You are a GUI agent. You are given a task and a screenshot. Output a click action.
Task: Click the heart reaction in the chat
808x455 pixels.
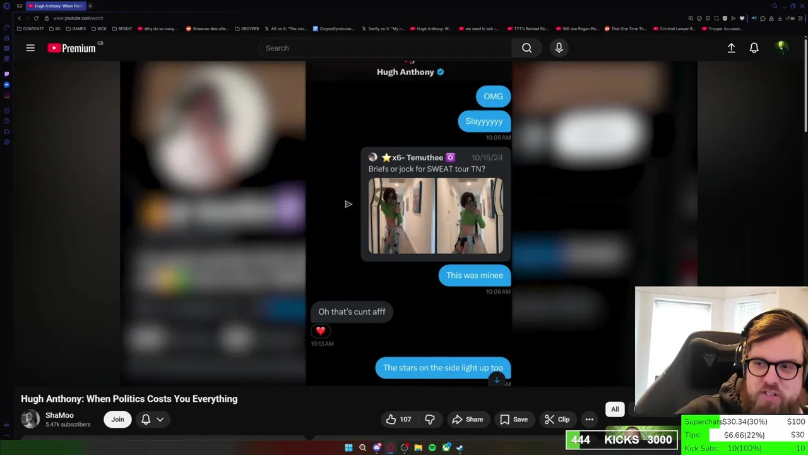point(321,331)
